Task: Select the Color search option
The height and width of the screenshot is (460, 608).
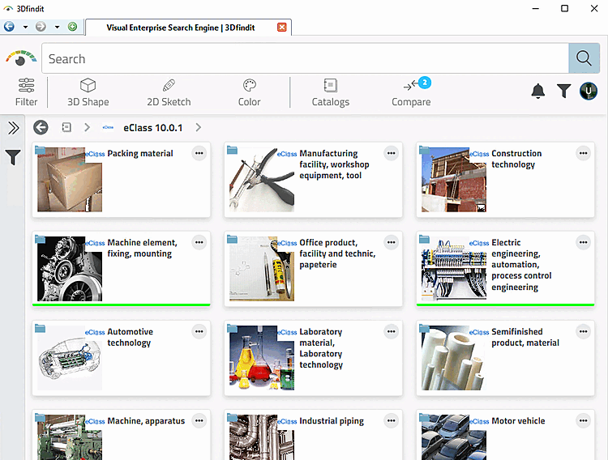Action: [250, 92]
